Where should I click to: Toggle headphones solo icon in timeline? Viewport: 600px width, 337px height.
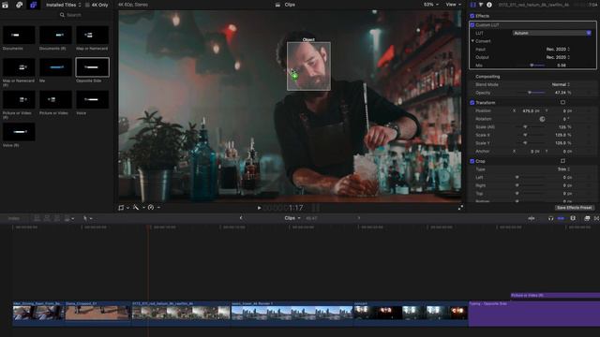[x=550, y=218]
